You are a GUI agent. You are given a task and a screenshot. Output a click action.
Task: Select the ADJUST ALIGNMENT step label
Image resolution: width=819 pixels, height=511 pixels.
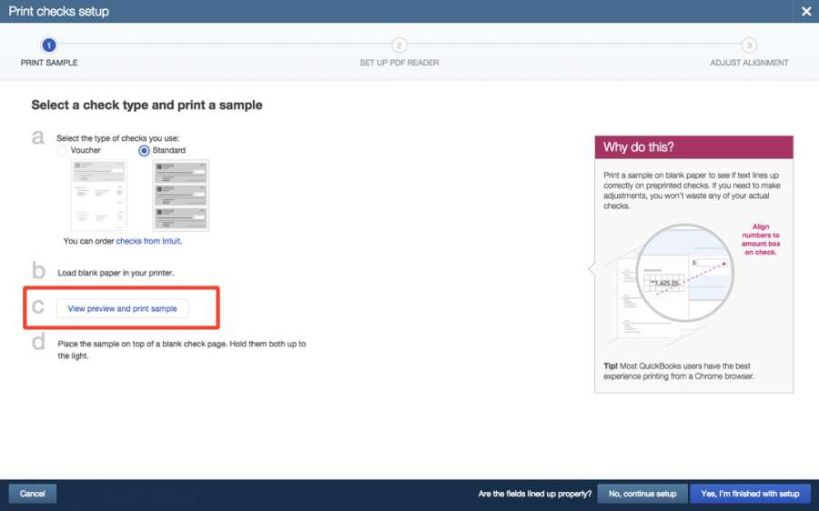point(749,63)
